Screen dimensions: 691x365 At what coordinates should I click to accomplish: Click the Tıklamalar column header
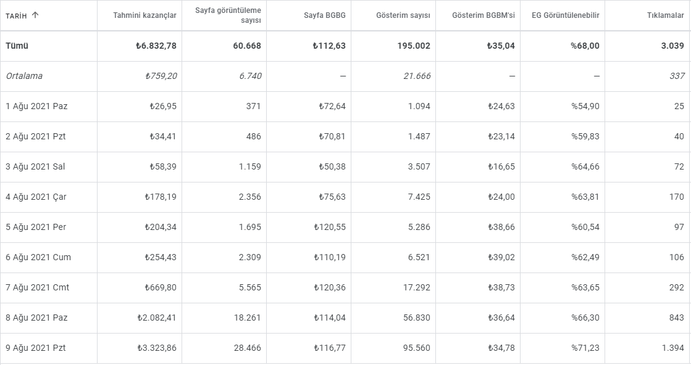pos(666,15)
